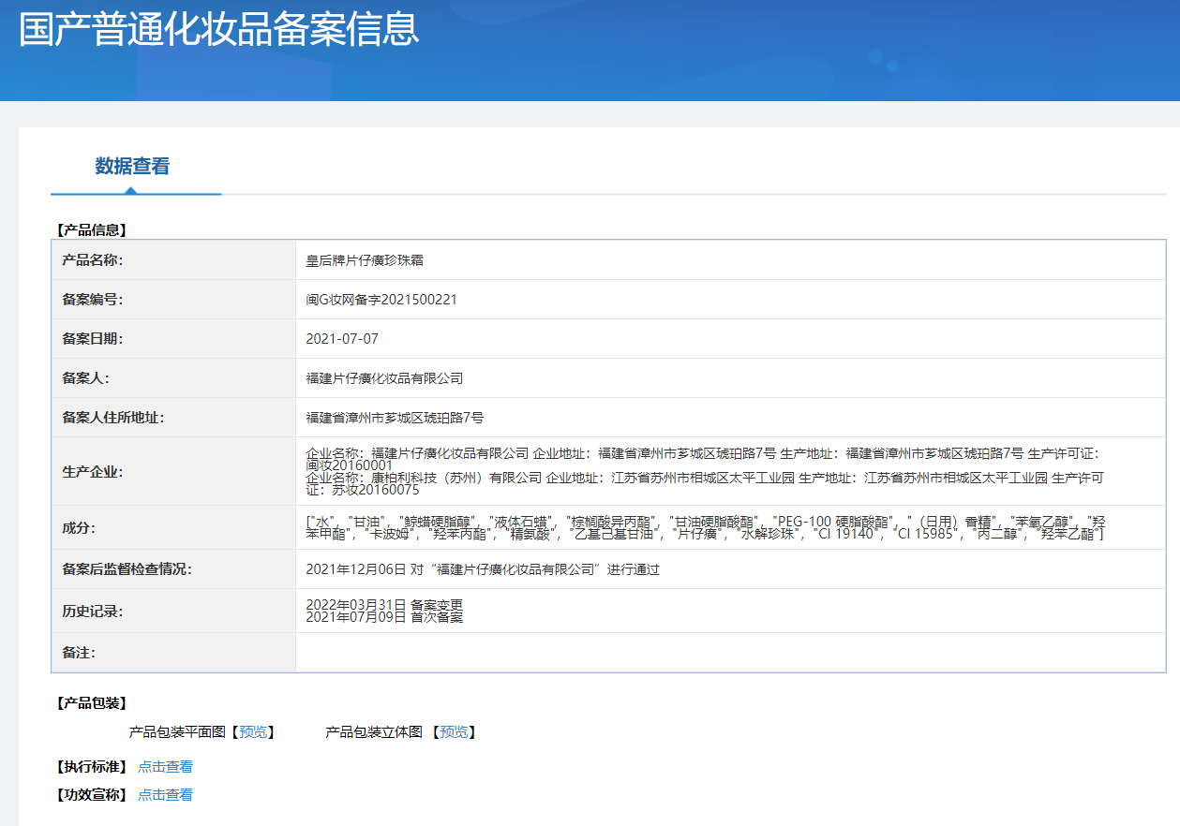Click the filer name 福建片仔癀化妆品有限公司
The image size is (1180, 826).
coord(384,378)
